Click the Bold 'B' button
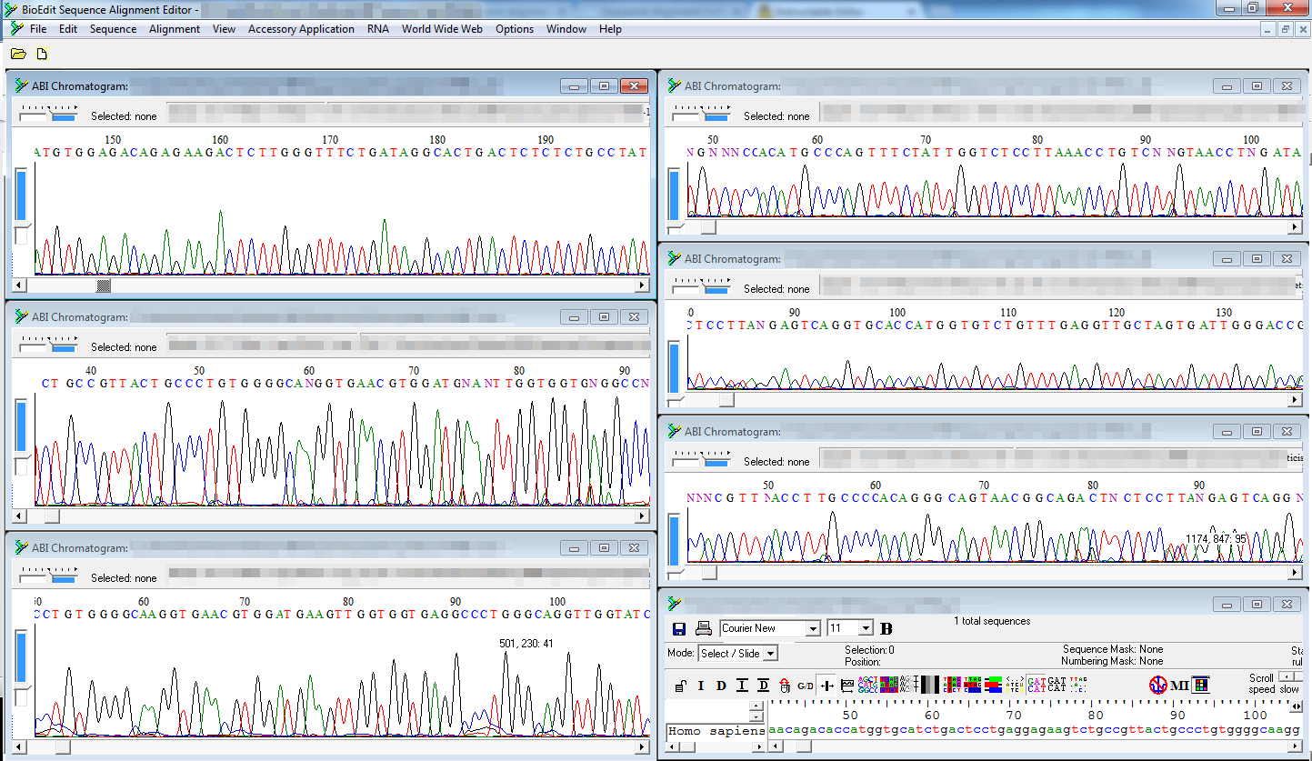1312x761 pixels. 886,628
